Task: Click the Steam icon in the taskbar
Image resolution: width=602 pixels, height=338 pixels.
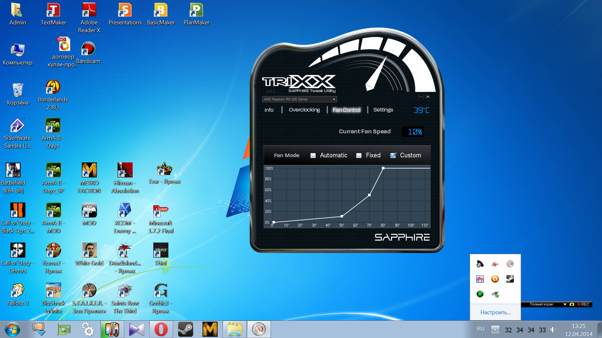Action: click(x=185, y=329)
